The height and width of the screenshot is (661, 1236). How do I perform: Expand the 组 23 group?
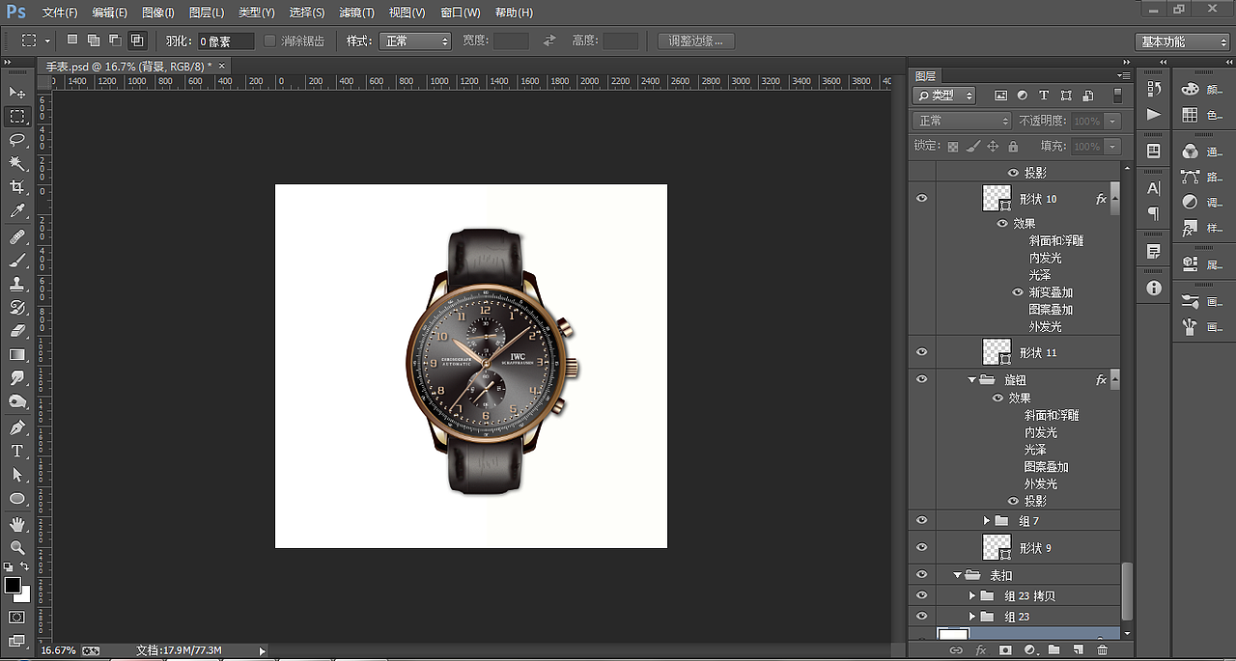(972, 617)
